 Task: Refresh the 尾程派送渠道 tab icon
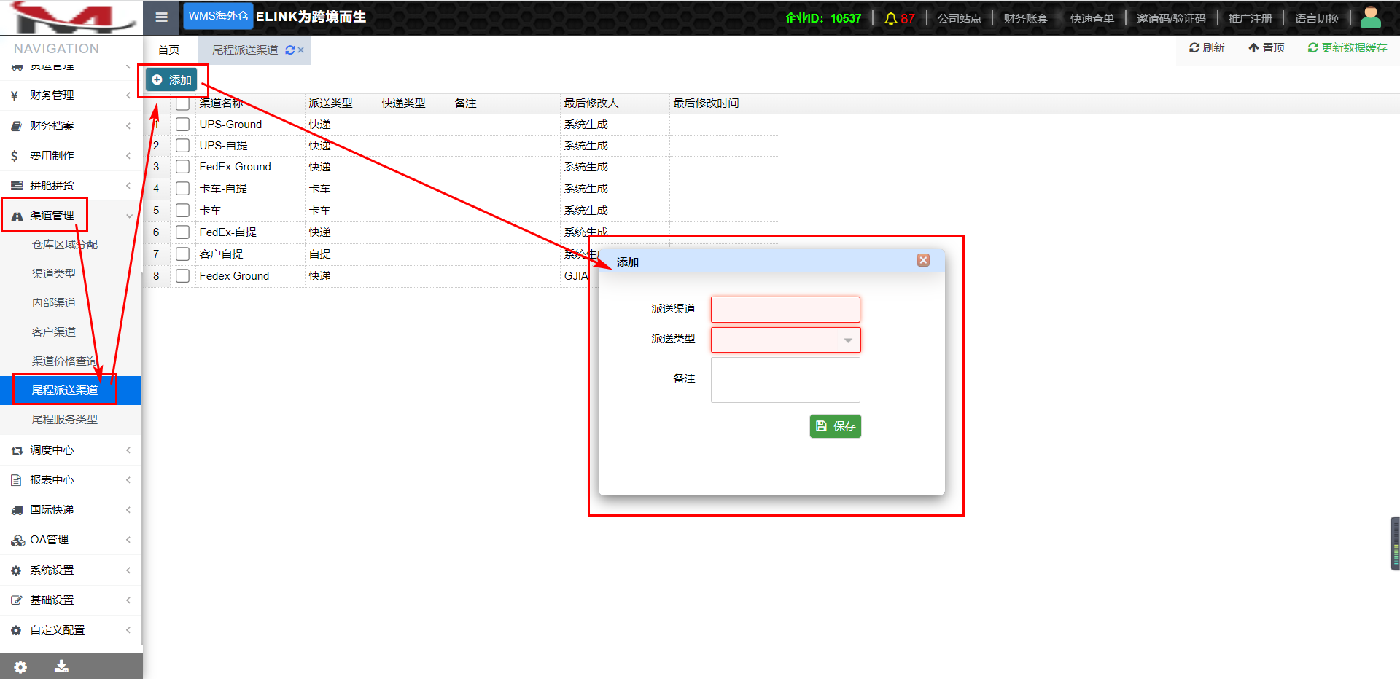click(x=290, y=50)
